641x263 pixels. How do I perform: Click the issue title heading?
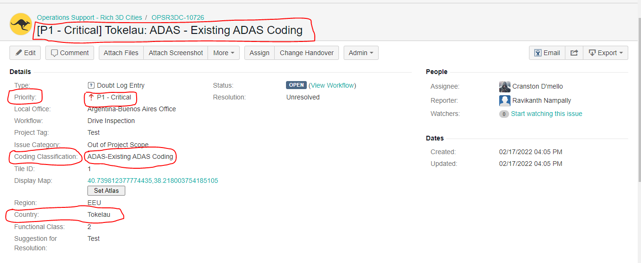[x=170, y=30]
